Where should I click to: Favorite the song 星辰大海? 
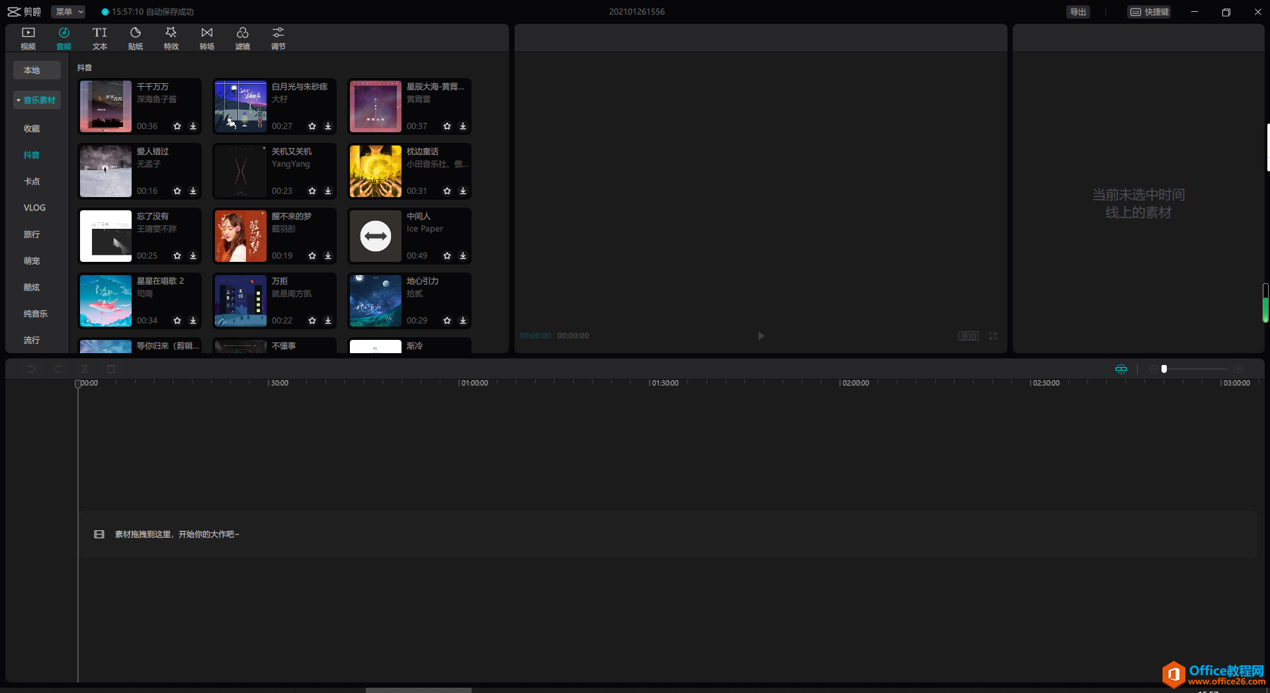tap(447, 126)
